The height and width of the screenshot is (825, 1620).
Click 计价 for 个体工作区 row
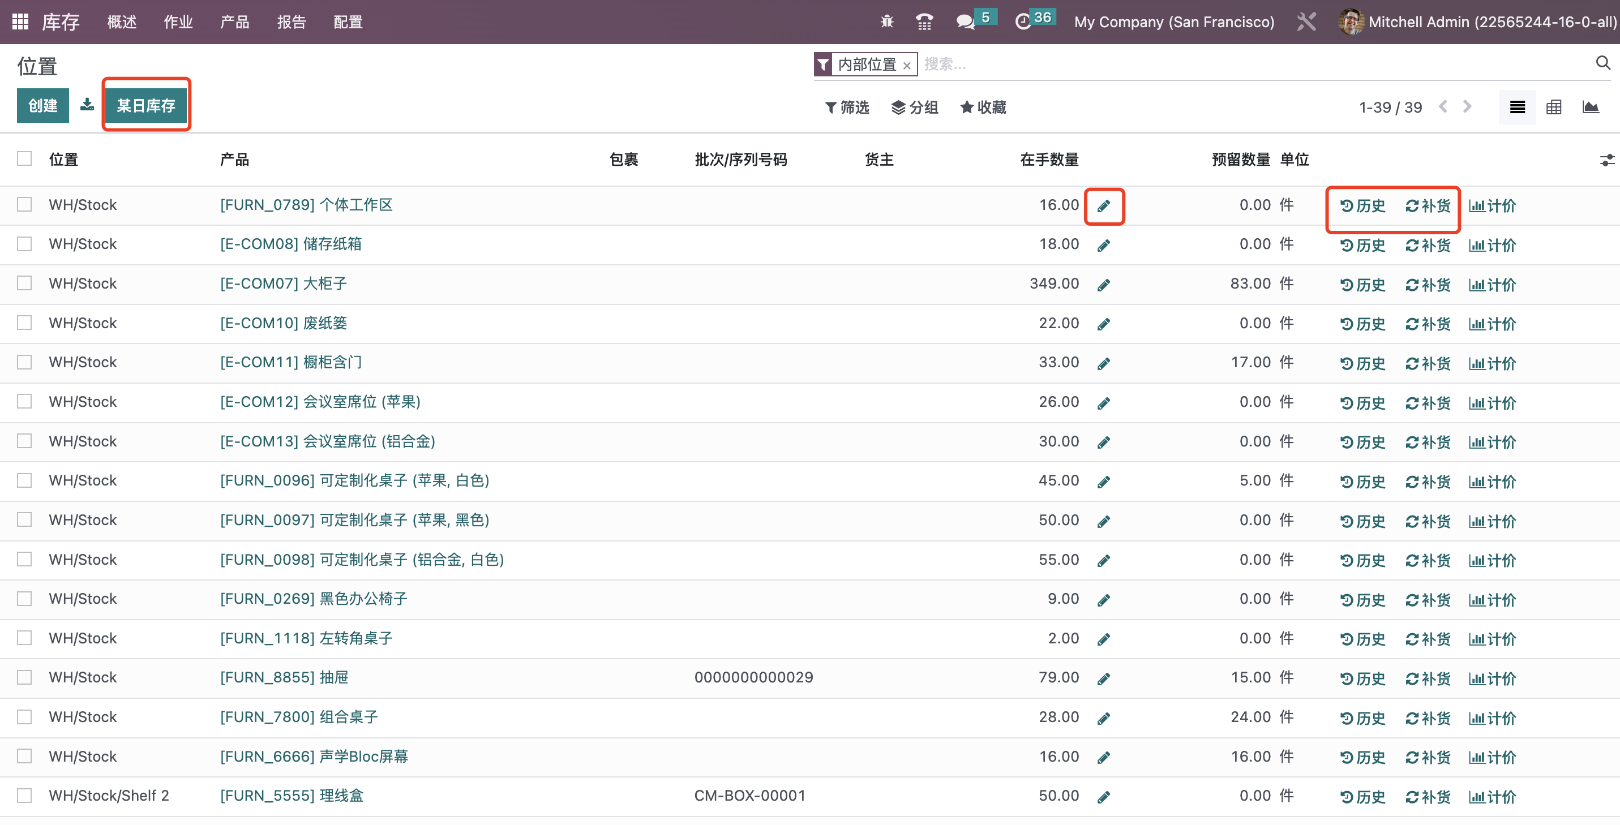pos(1492,205)
